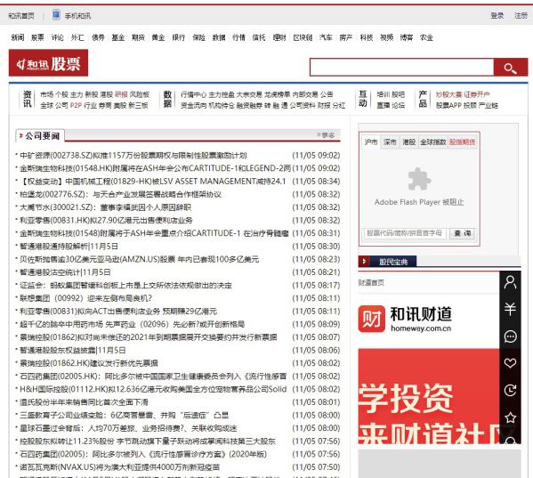Click the red 财 square logo icon
The width and height of the screenshot is (533, 478).
point(372,319)
